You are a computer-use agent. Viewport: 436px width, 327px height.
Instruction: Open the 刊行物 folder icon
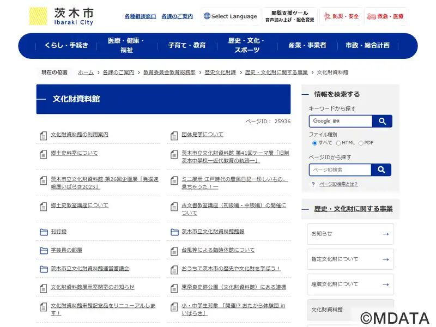point(44,232)
